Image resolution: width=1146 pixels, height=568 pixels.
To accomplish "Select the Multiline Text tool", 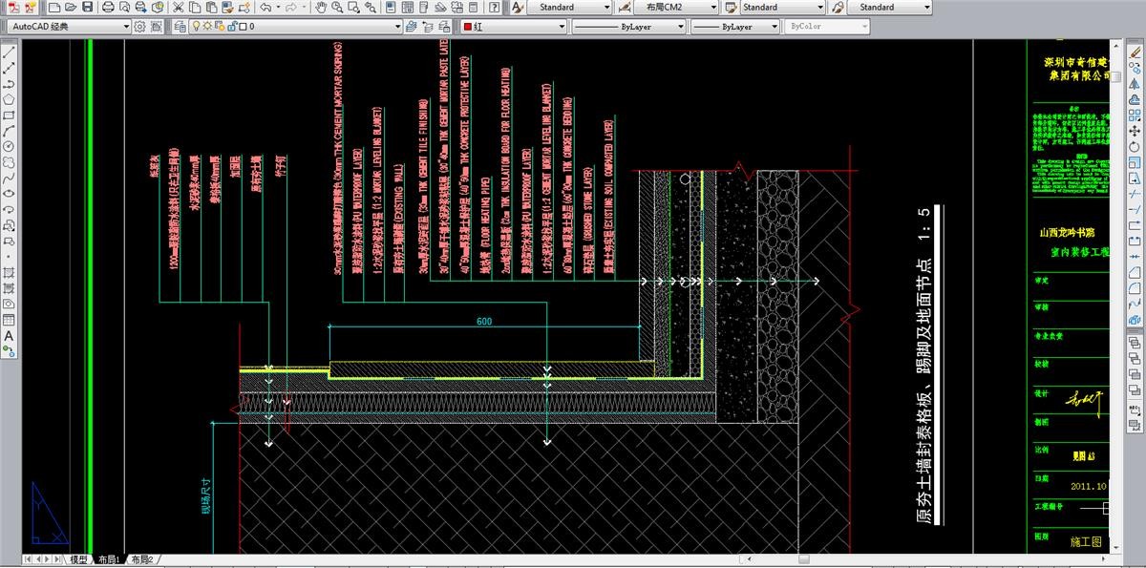I will (9, 336).
